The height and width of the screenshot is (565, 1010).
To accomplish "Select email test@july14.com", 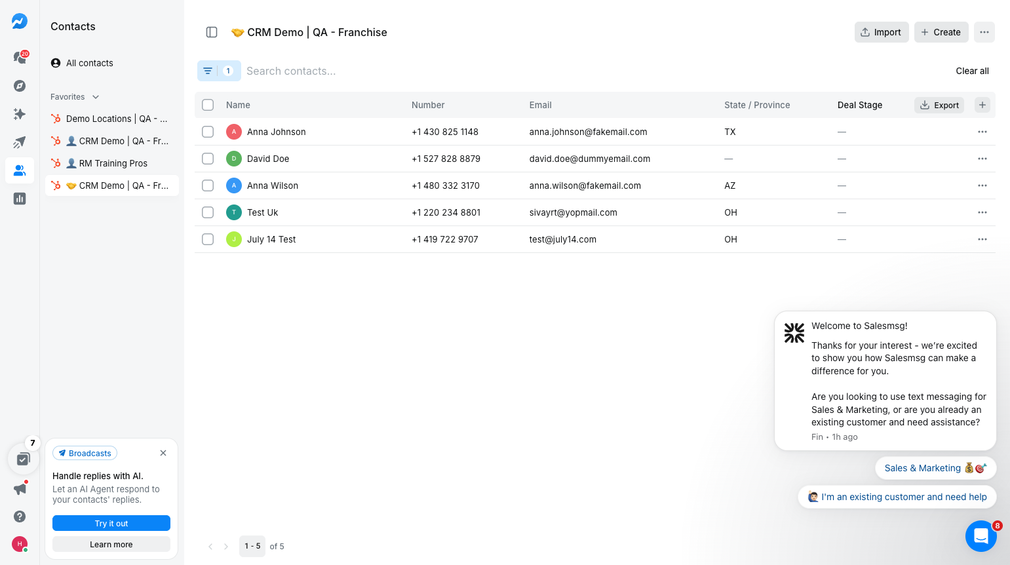I will click(x=563, y=239).
